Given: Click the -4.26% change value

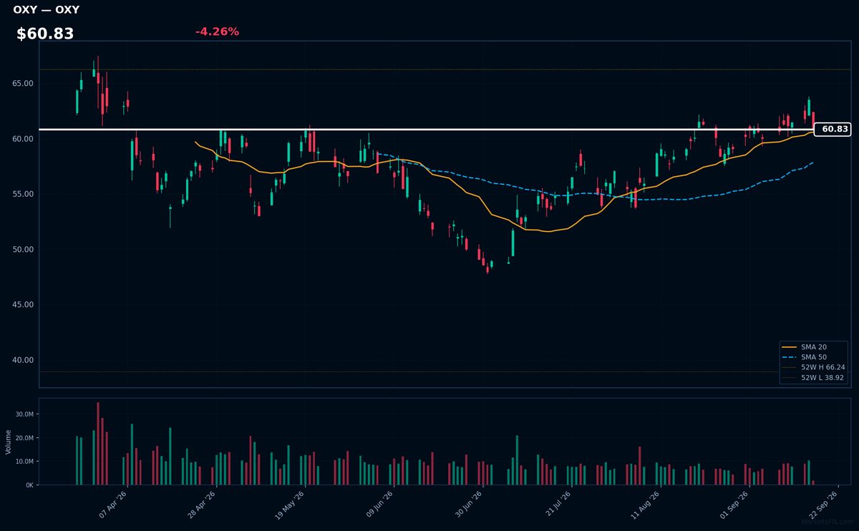Looking at the screenshot, I should pyautogui.click(x=217, y=31).
